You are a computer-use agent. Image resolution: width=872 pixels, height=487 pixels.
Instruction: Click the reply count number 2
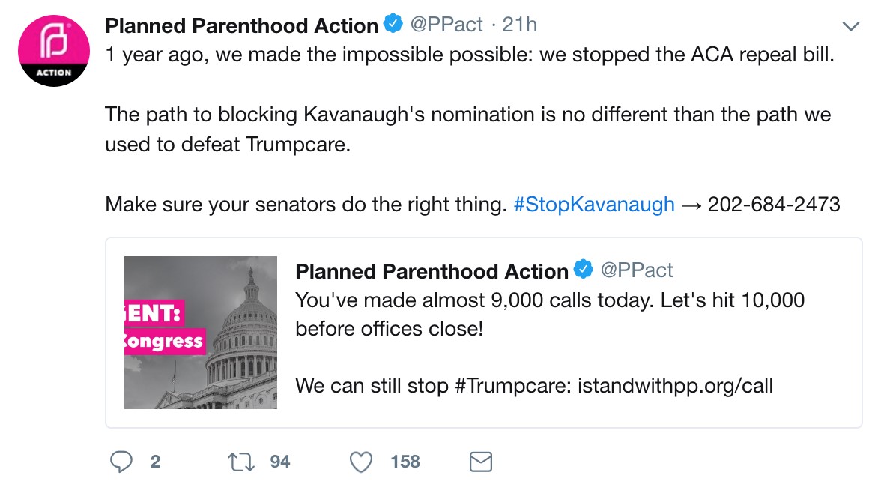[x=155, y=462]
